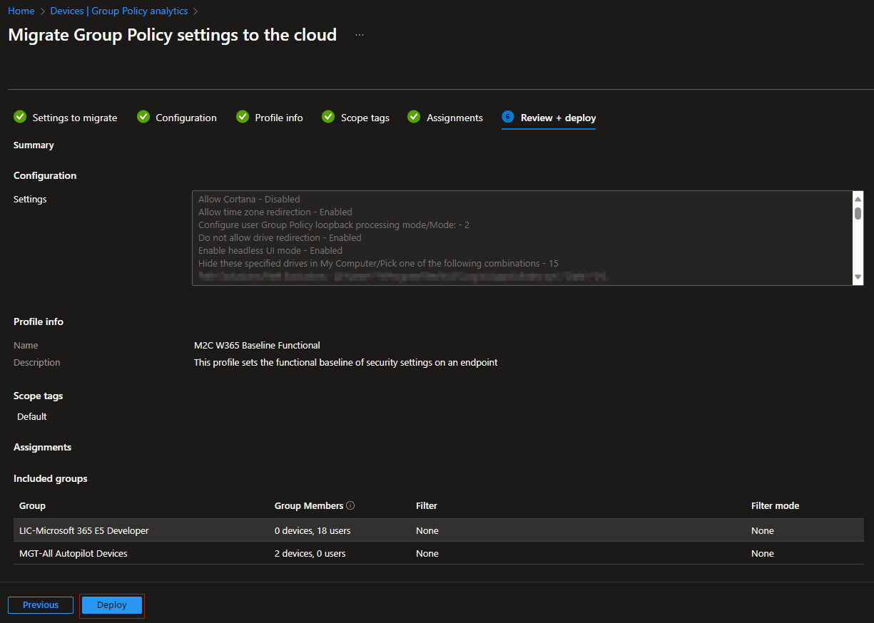Image resolution: width=874 pixels, height=623 pixels.
Task: Click the Group Members info icon
Action: [x=350, y=505]
